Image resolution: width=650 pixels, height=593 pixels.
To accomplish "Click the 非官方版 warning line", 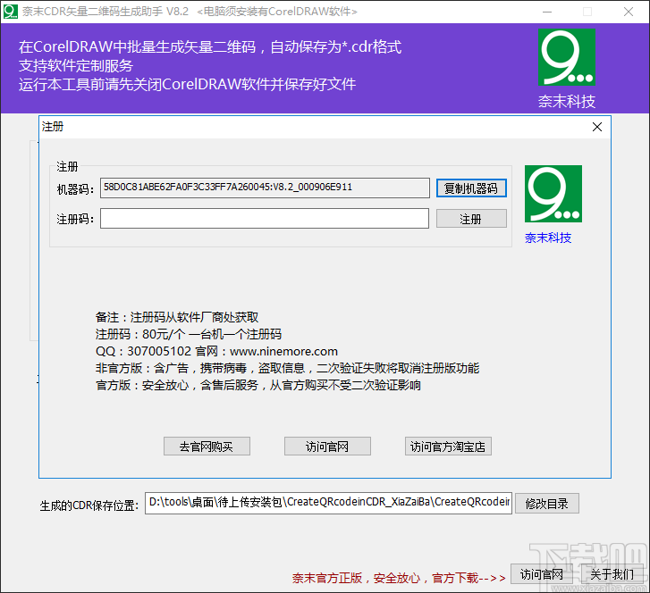I will coord(288,368).
